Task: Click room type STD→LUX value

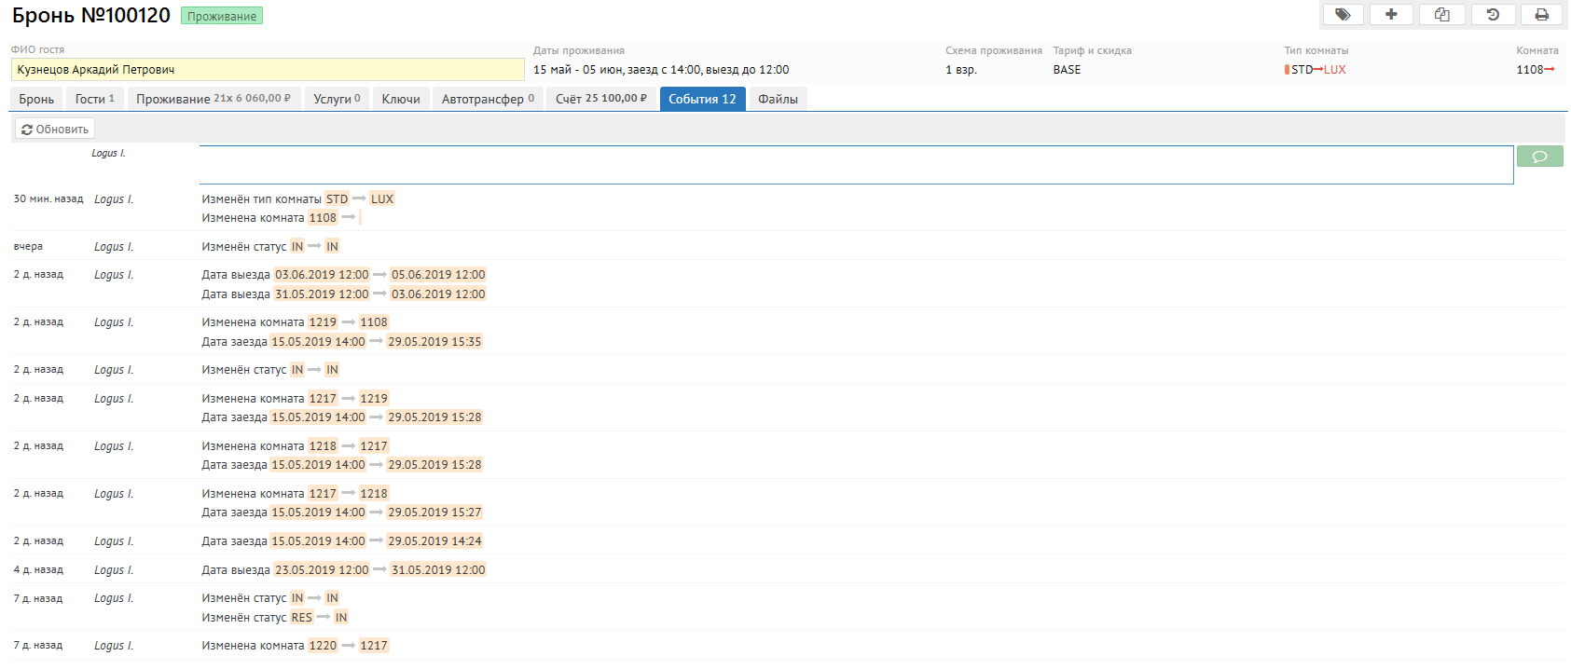Action: click(x=1316, y=70)
